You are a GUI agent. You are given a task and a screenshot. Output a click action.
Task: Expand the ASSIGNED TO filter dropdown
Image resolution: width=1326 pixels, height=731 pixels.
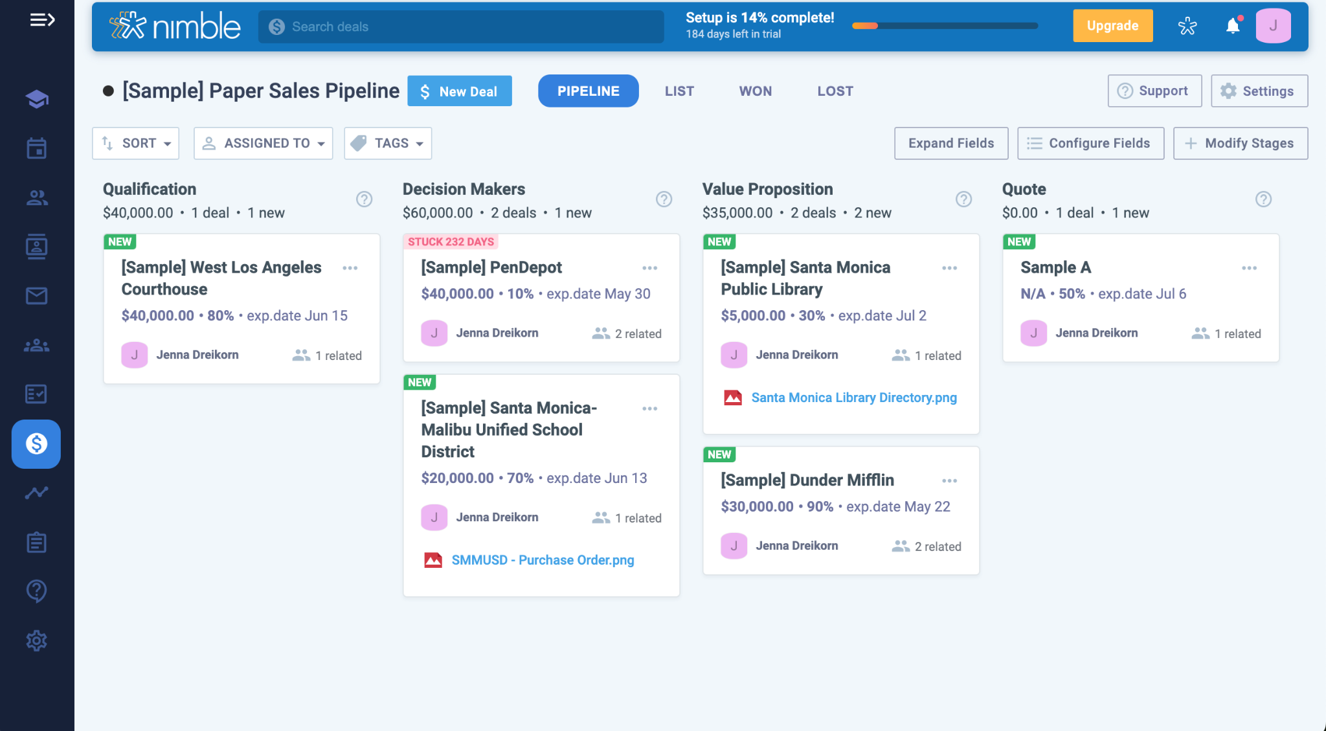tap(264, 143)
